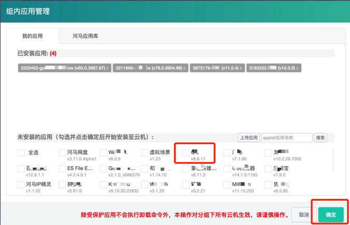The image size is (350, 225).
Task: Click the 上传应用 upload button
Action: [x=248, y=138]
